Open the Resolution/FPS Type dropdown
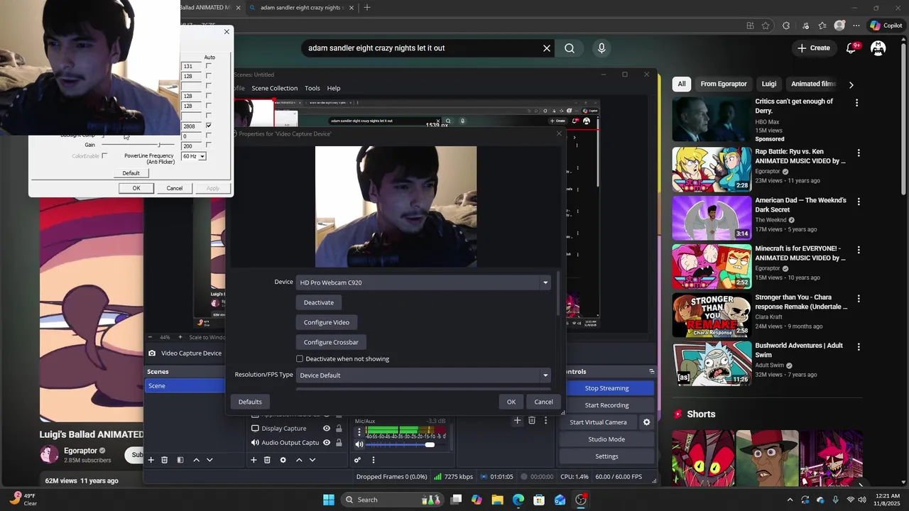Screen dimensions: 909x511 (x=424, y=375)
